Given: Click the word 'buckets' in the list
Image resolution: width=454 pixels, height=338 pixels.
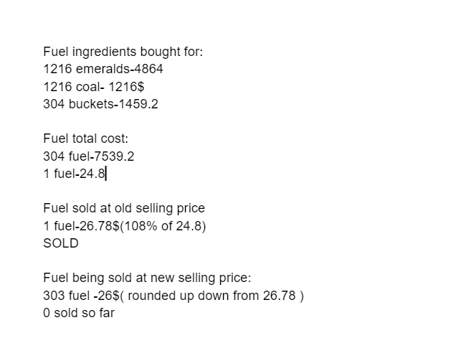Looking at the screenshot, I should click(91, 104).
